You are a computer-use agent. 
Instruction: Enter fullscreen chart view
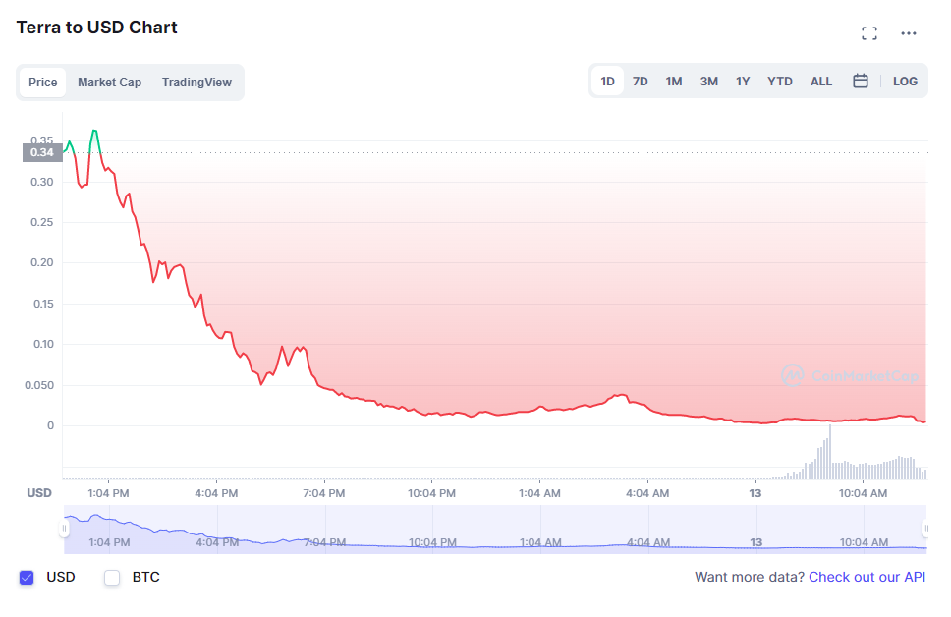(868, 33)
